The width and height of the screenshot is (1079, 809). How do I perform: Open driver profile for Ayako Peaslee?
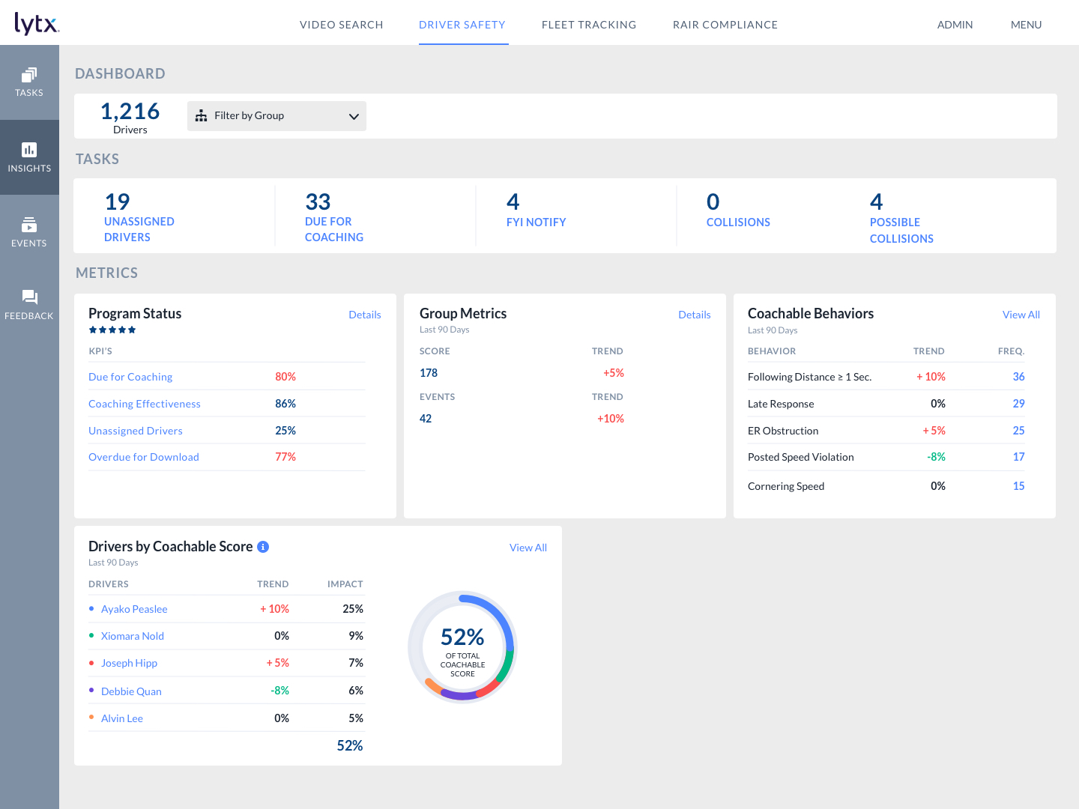point(134,609)
